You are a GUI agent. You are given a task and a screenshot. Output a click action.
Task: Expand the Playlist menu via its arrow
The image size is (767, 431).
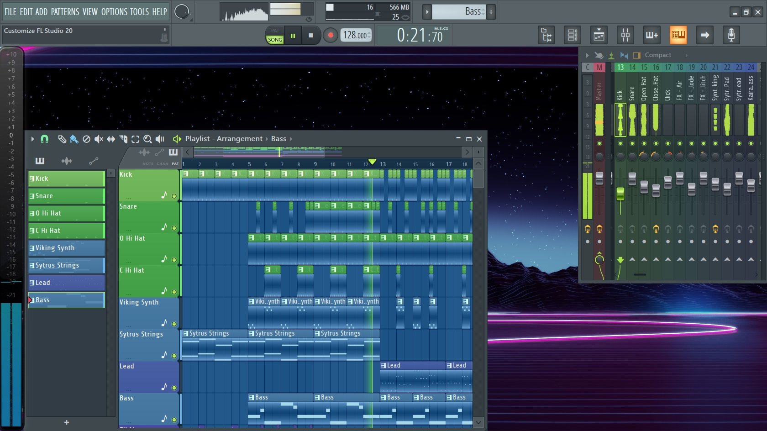pos(32,139)
